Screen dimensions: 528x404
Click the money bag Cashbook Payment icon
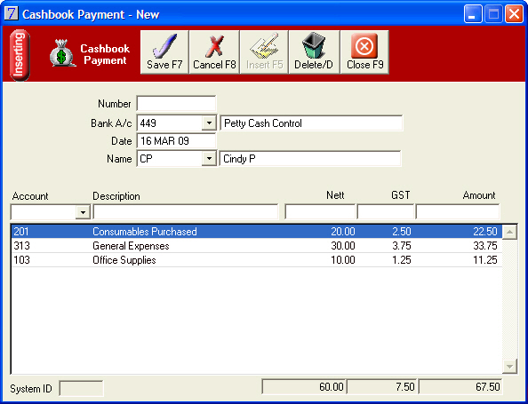tap(62, 53)
